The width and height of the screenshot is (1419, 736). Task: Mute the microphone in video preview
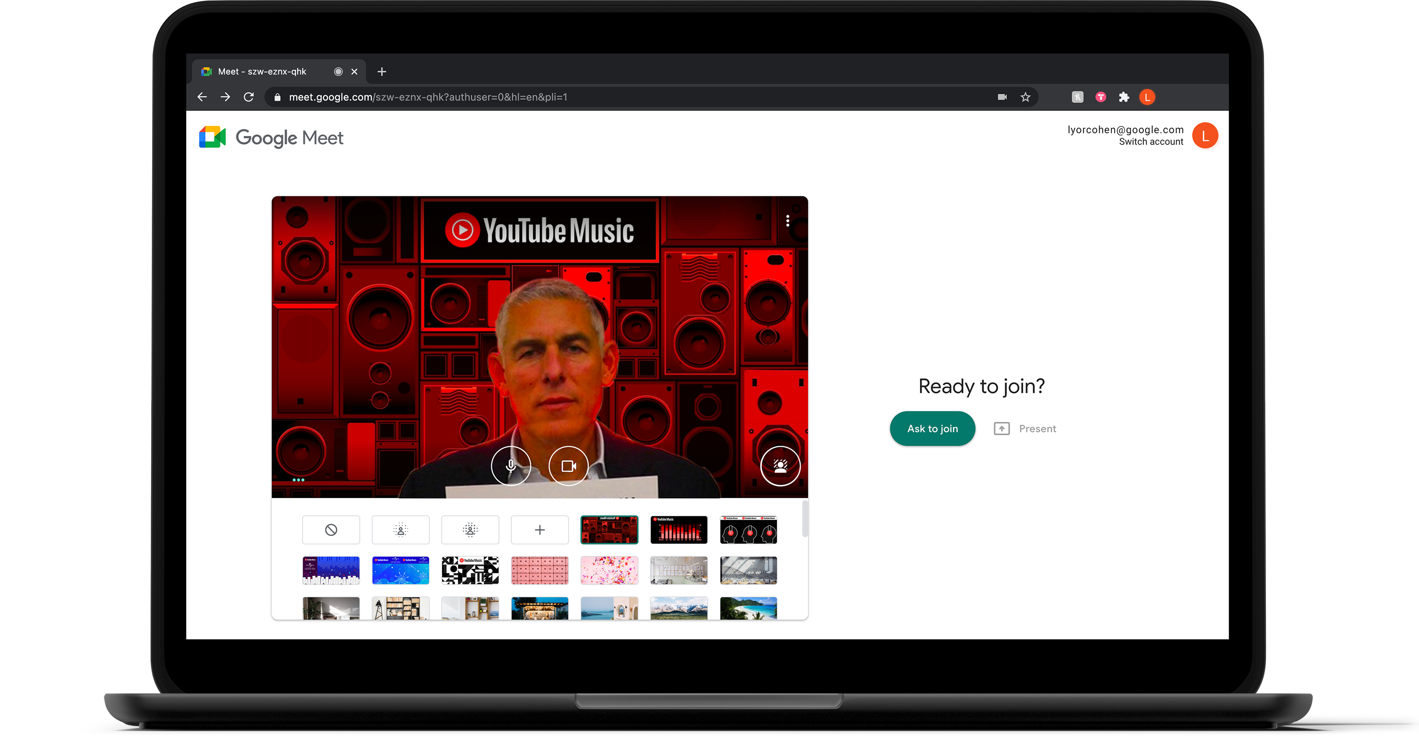(x=511, y=466)
